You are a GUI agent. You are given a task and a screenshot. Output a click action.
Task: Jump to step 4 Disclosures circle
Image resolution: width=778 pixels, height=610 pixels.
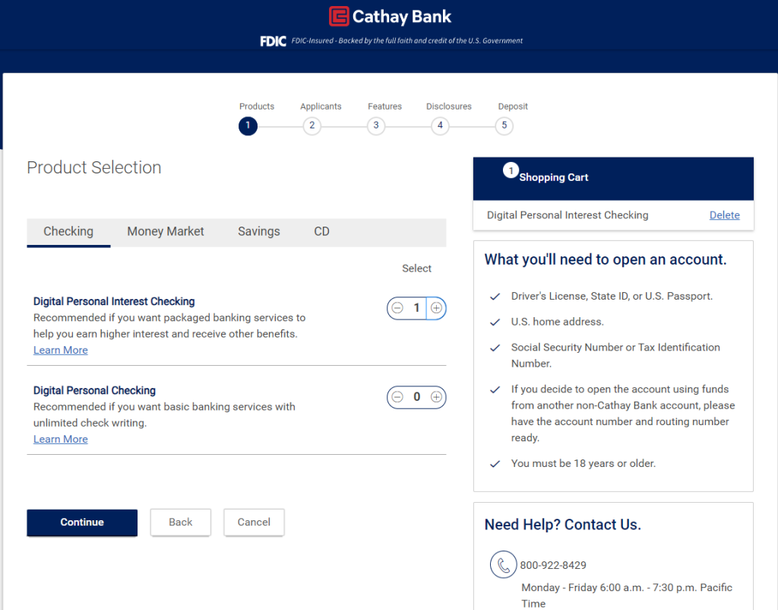(440, 125)
